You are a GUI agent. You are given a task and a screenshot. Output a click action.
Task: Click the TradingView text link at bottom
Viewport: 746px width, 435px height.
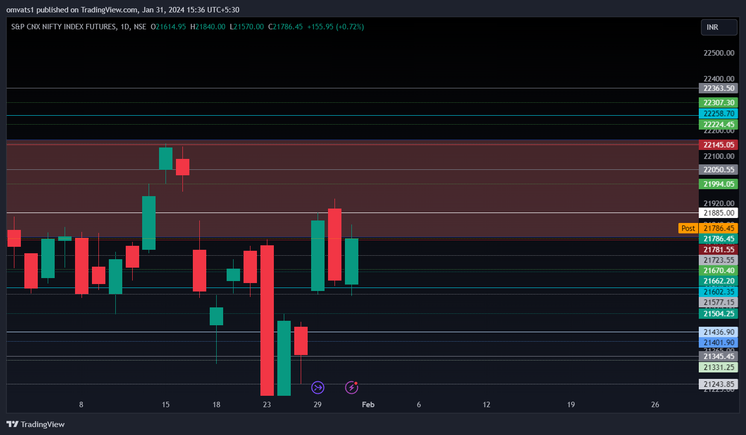coord(43,424)
